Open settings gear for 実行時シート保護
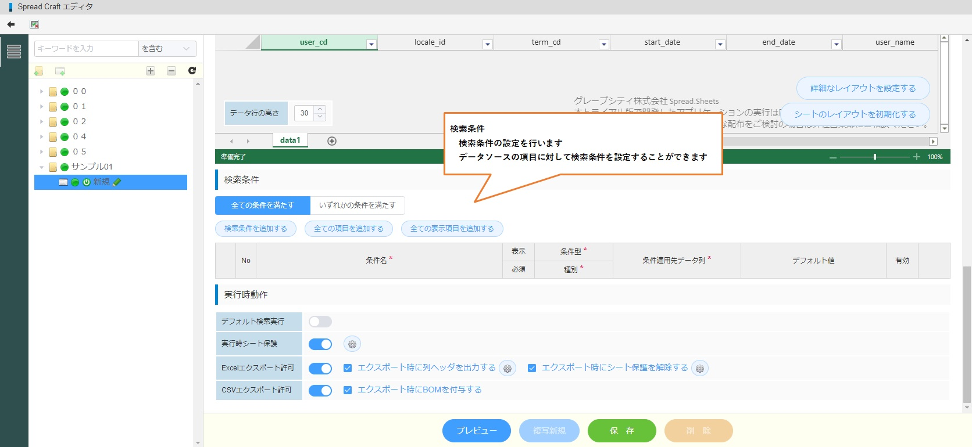972x447 pixels. pyautogui.click(x=352, y=344)
